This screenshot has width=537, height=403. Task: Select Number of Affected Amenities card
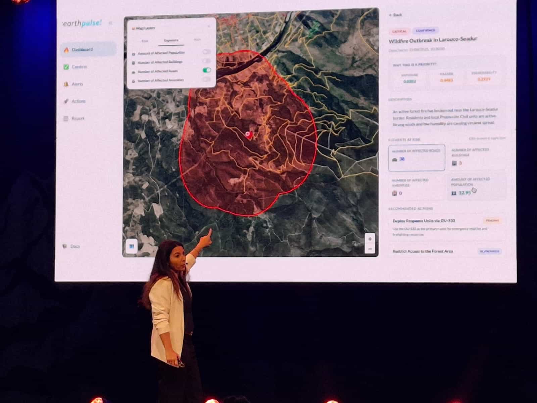[417, 187]
